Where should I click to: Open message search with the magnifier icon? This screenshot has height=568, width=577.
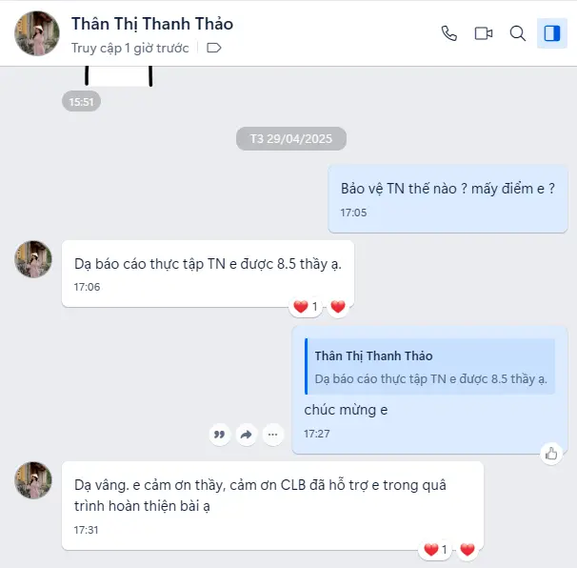(x=517, y=33)
